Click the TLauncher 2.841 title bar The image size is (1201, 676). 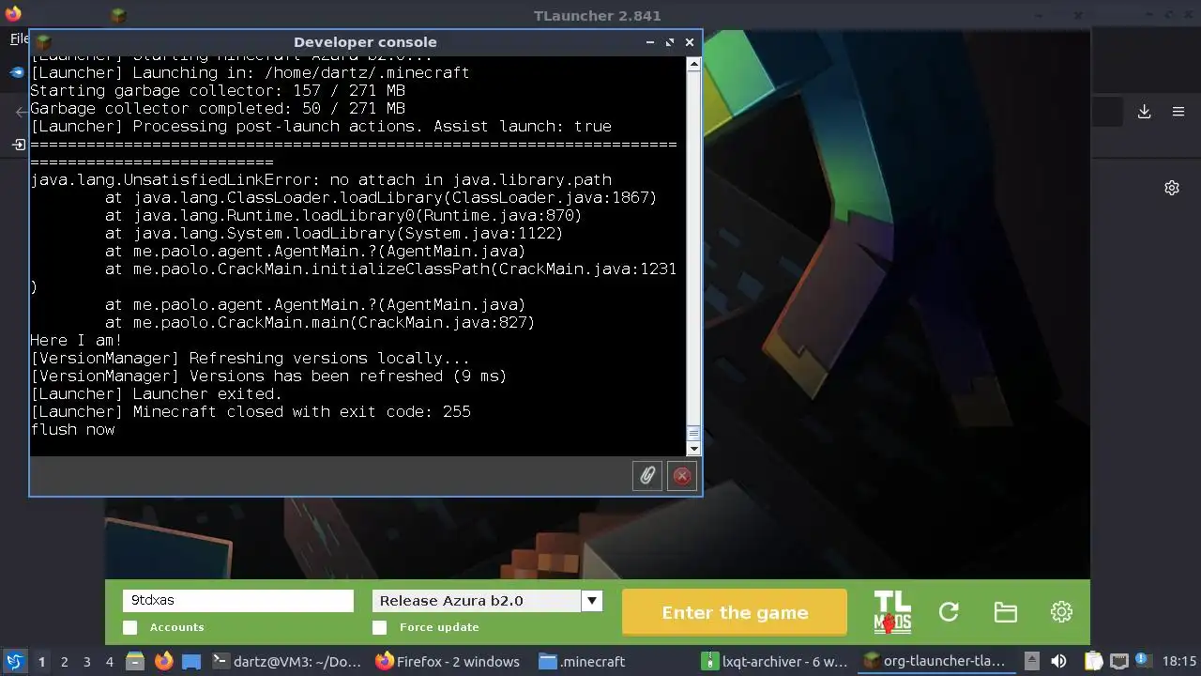(x=597, y=15)
